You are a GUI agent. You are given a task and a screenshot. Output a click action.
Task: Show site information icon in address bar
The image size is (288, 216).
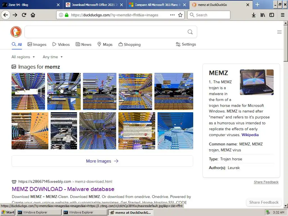pos(61,15)
